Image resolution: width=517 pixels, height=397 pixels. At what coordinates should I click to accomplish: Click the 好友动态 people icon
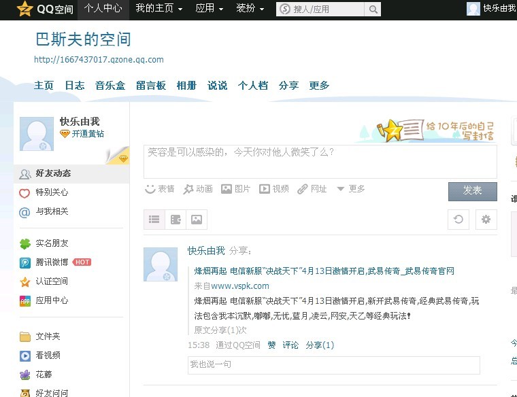click(24, 174)
